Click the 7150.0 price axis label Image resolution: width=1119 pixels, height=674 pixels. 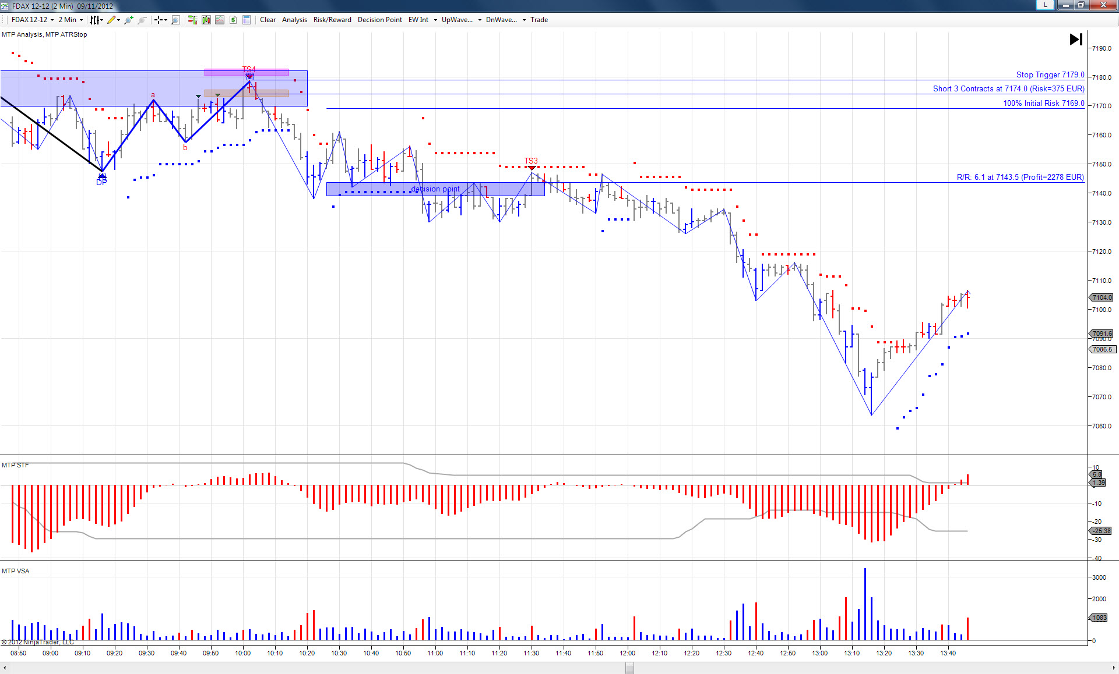click(1102, 164)
